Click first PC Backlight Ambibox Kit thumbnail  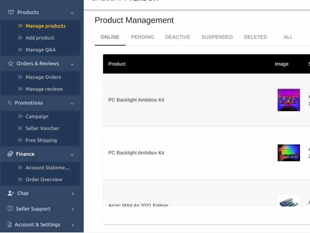pos(289,100)
